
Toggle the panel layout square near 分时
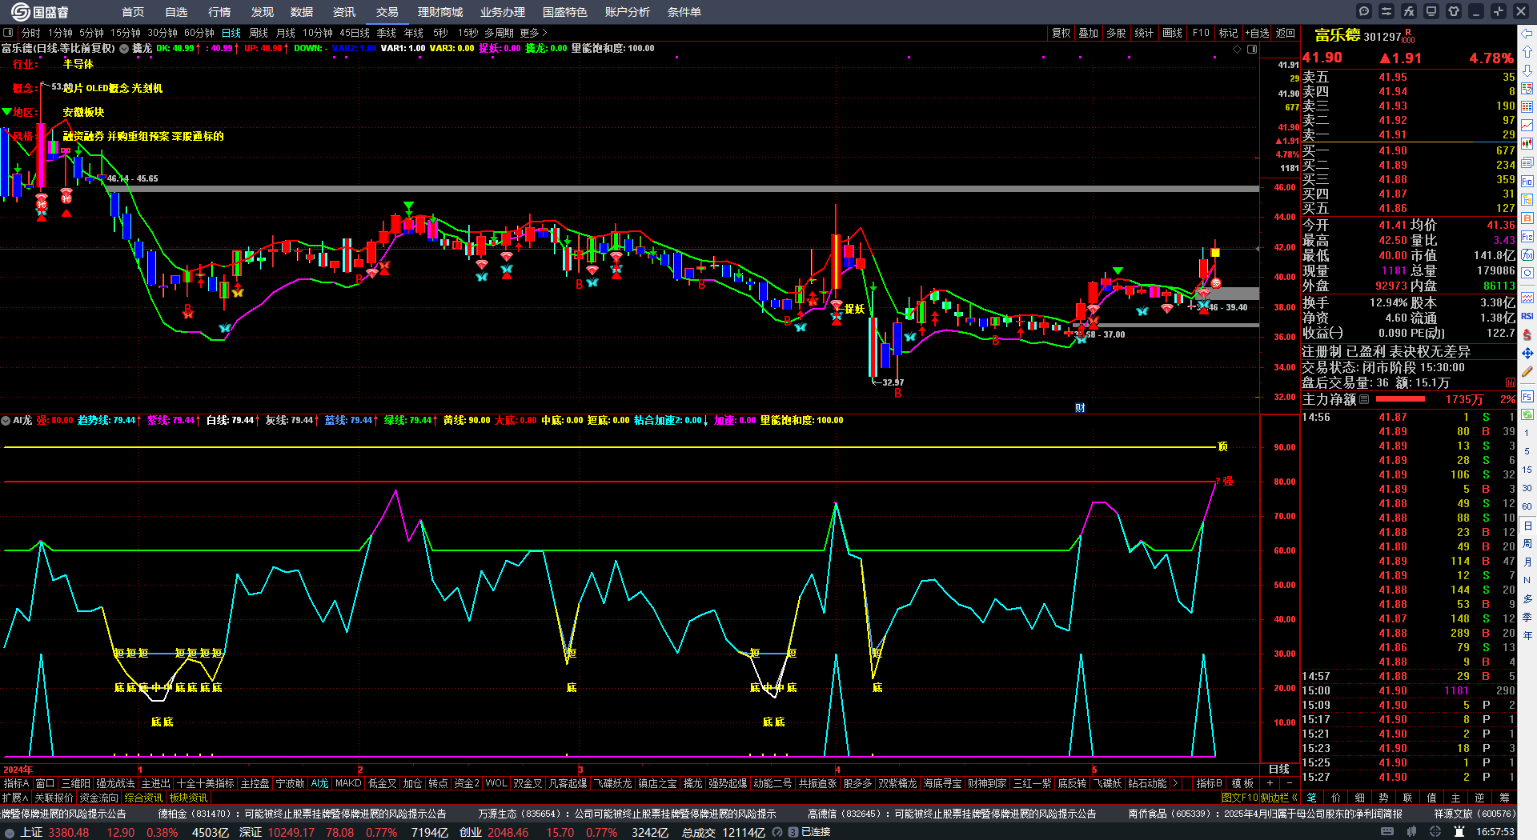coord(8,33)
